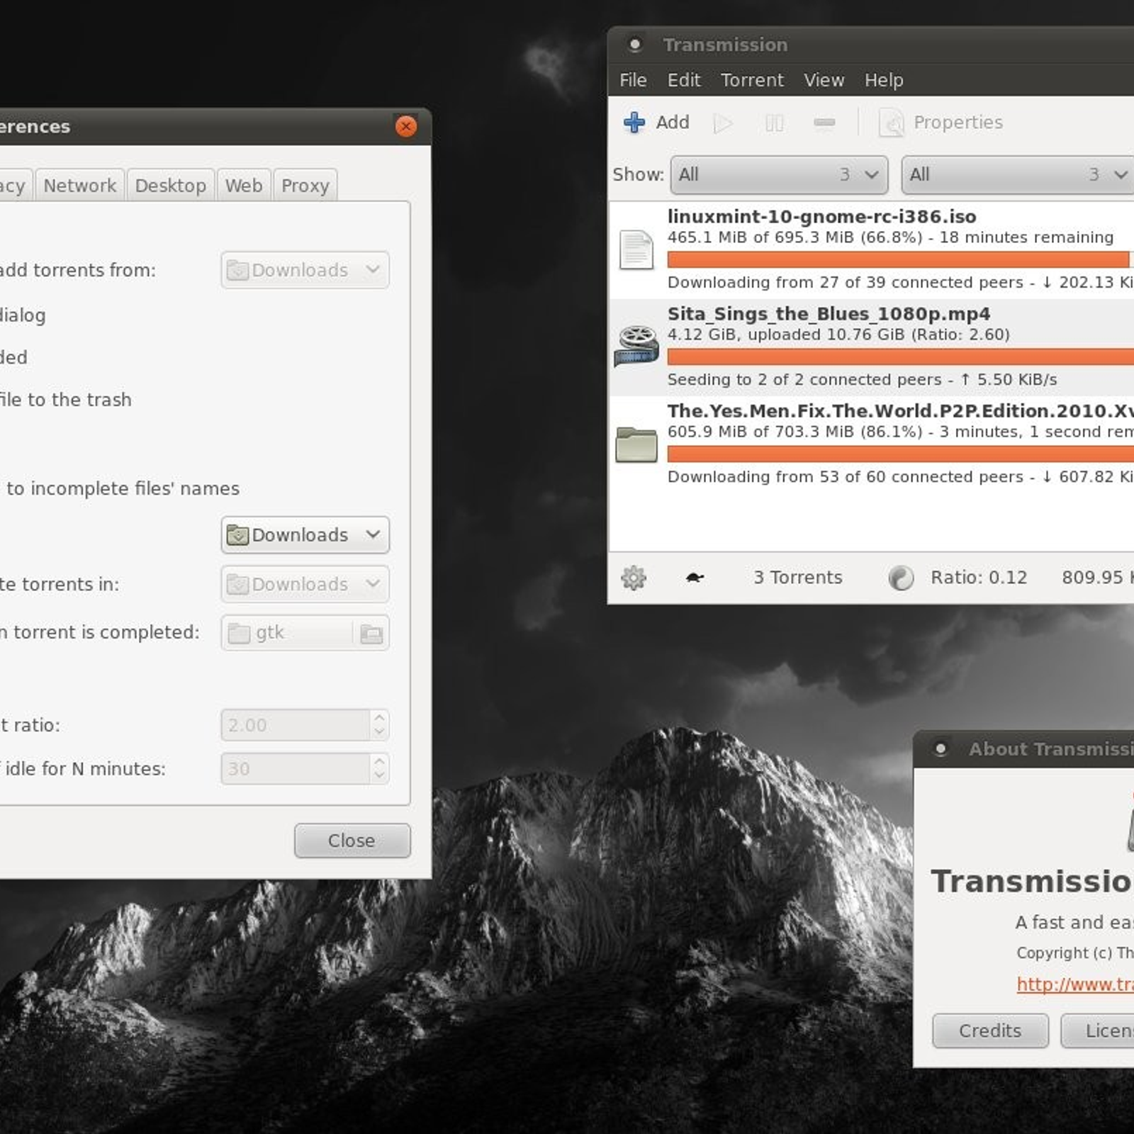Click the Add torrent plus icon
The height and width of the screenshot is (1134, 1134).
point(634,123)
